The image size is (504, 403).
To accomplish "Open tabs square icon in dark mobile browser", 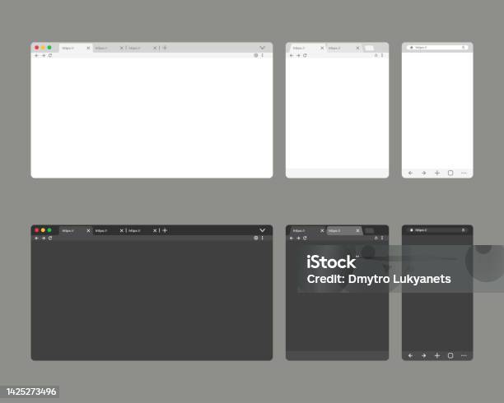I will click(x=450, y=356).
